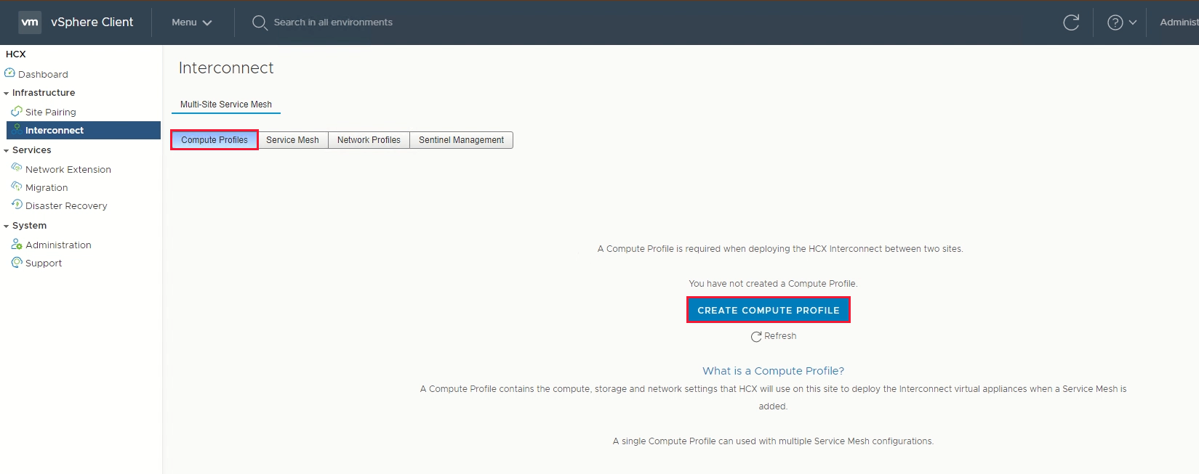Click the Network Extension icon
This screenshot has width=1199, height=474.
[x=17, y=168]
